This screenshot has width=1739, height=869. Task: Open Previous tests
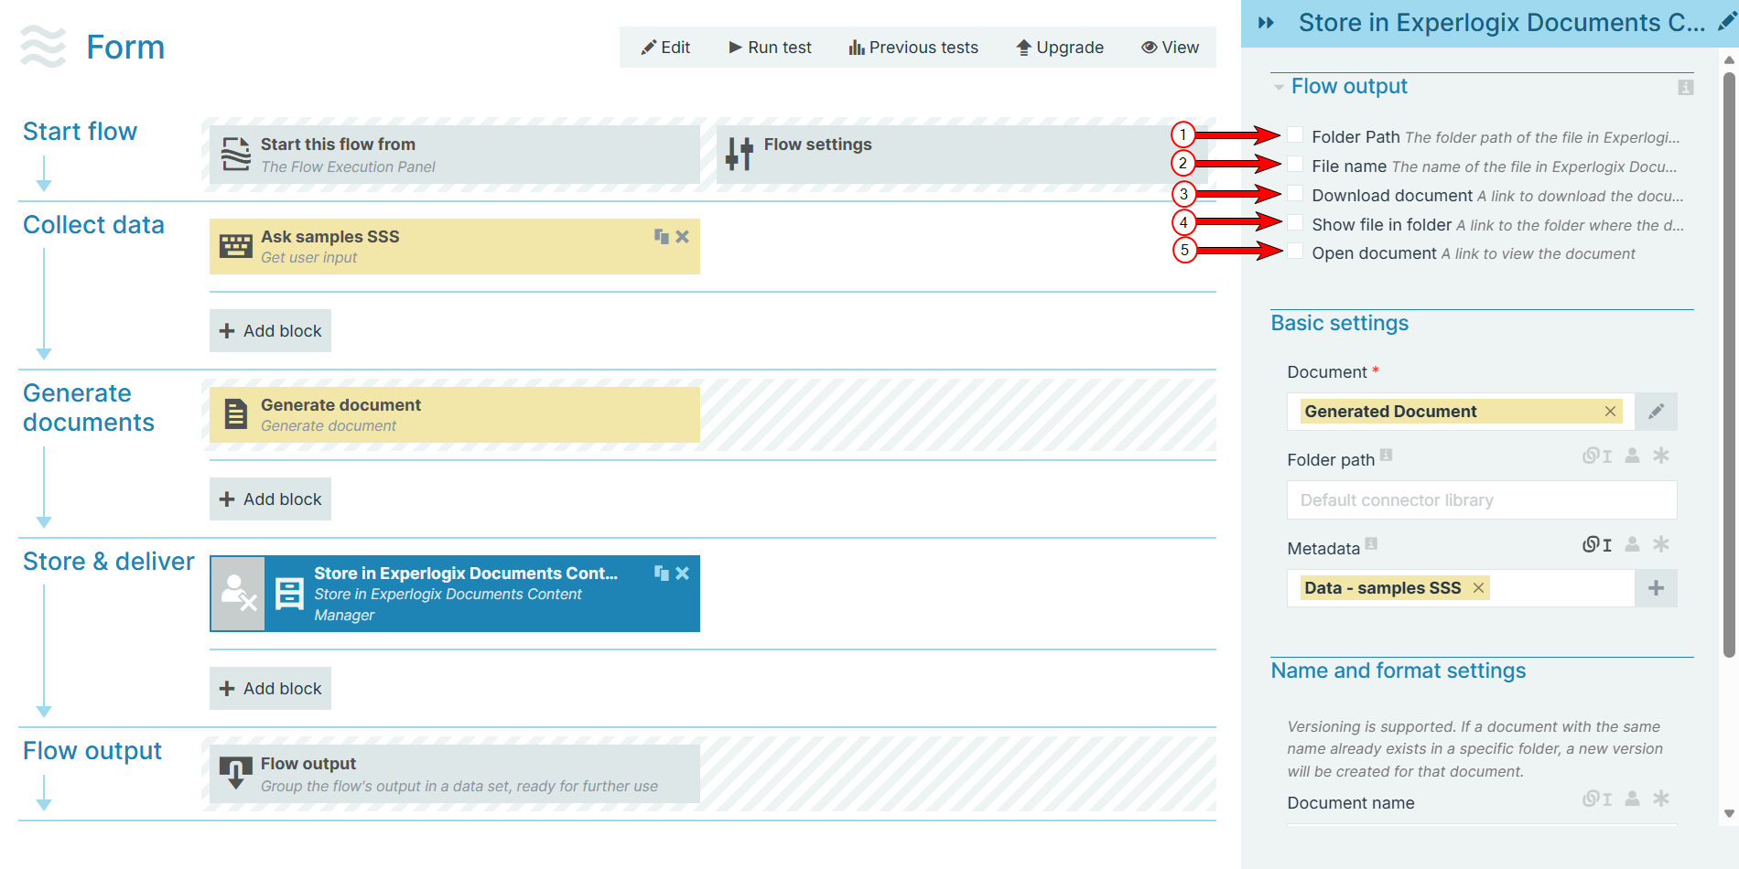click(913, 48)
